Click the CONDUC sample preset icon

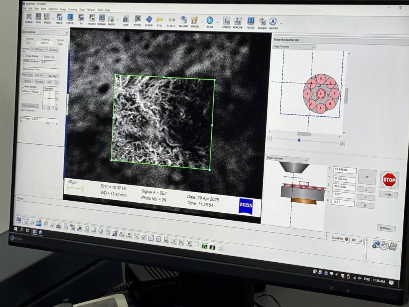226,23
